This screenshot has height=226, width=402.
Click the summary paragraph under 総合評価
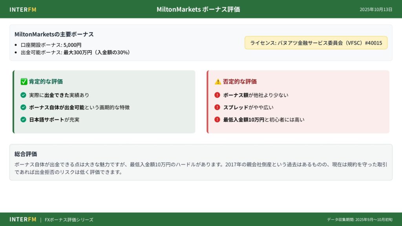pyautogui.click(x=200, y=168)
